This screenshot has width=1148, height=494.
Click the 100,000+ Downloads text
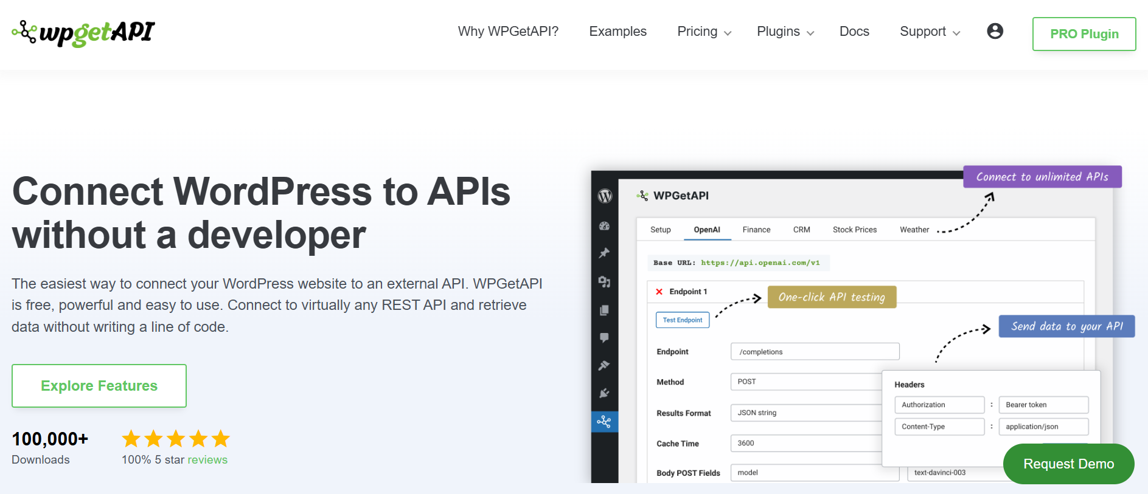click(50, 448)
